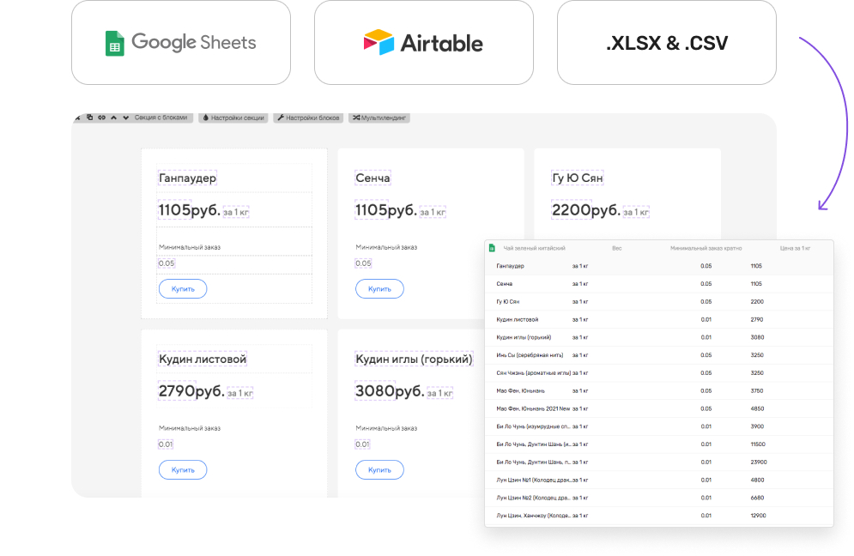Select the Мао Фен, Юньнань 2021 New row
The image size is (854, 556).
(659, 408)
